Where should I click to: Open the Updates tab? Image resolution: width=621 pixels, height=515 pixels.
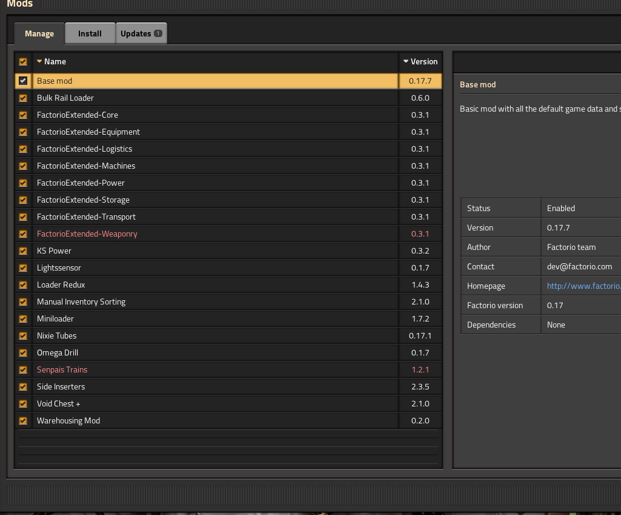pyautogui.click(x=136, y=34)
